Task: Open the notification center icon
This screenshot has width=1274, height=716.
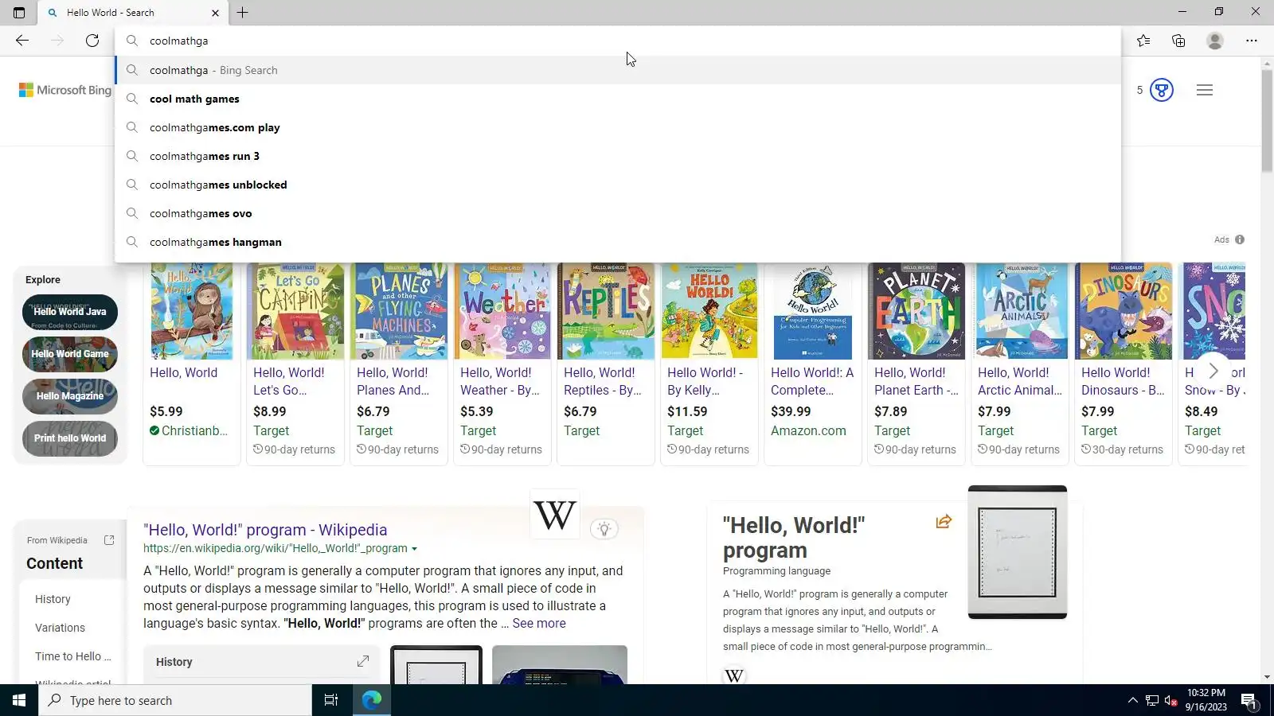Action: (x=1249, y=700)
